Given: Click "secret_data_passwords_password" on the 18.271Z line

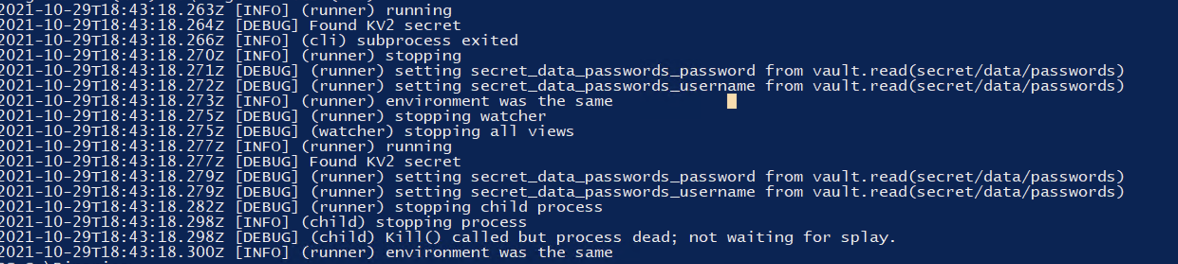Looking at the screenshot, I should [612, 71].
